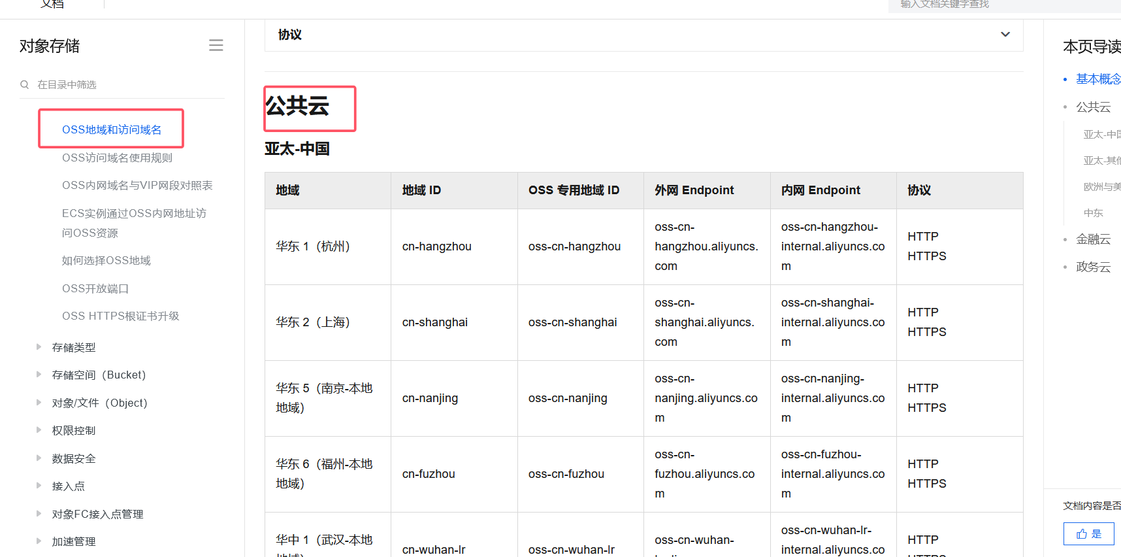Click oss-cn-nanjing.aliyuncs.com external endpoint
Screen dimensions: 1121x557
(x=706, y=398)
